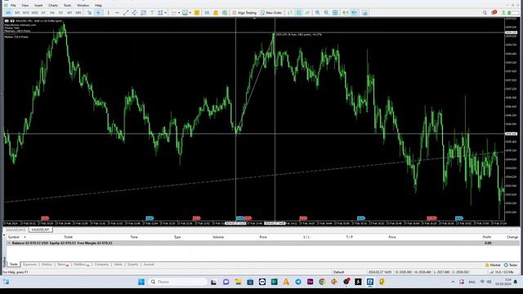Pick the trendline drawing tool

[x=126, y=13]
